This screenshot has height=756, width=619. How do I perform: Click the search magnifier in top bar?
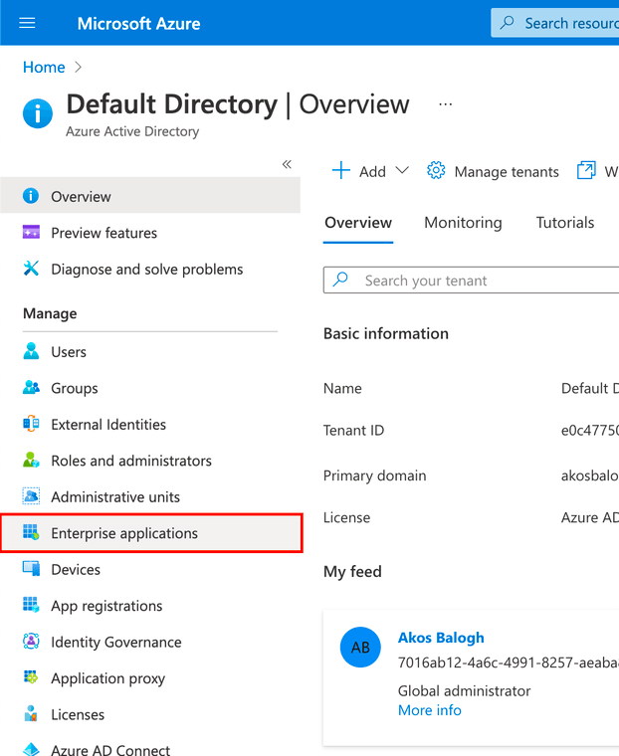[507, 22]
